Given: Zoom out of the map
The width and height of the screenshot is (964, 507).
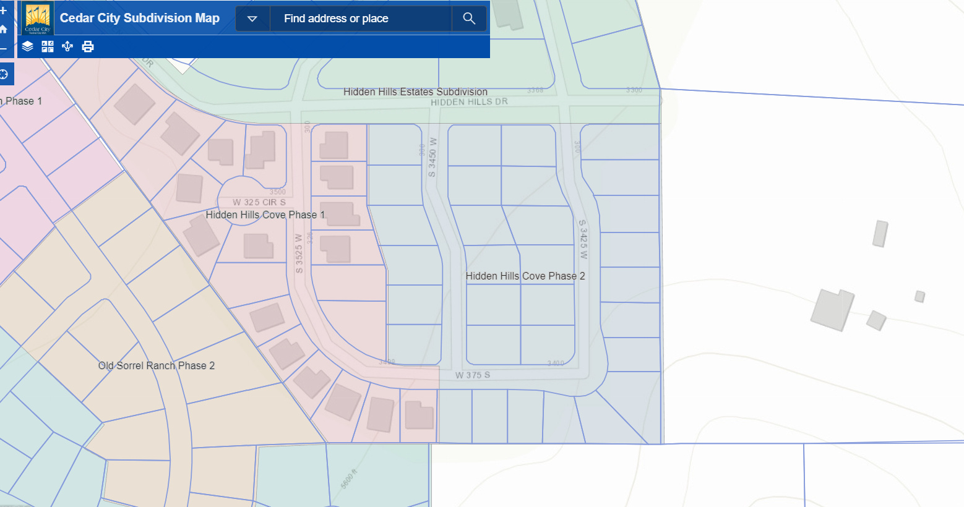Looking at the screenshot, I should point(4,48).
